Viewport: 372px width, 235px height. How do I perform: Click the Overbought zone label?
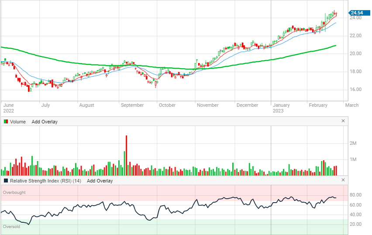coord(14,193)
